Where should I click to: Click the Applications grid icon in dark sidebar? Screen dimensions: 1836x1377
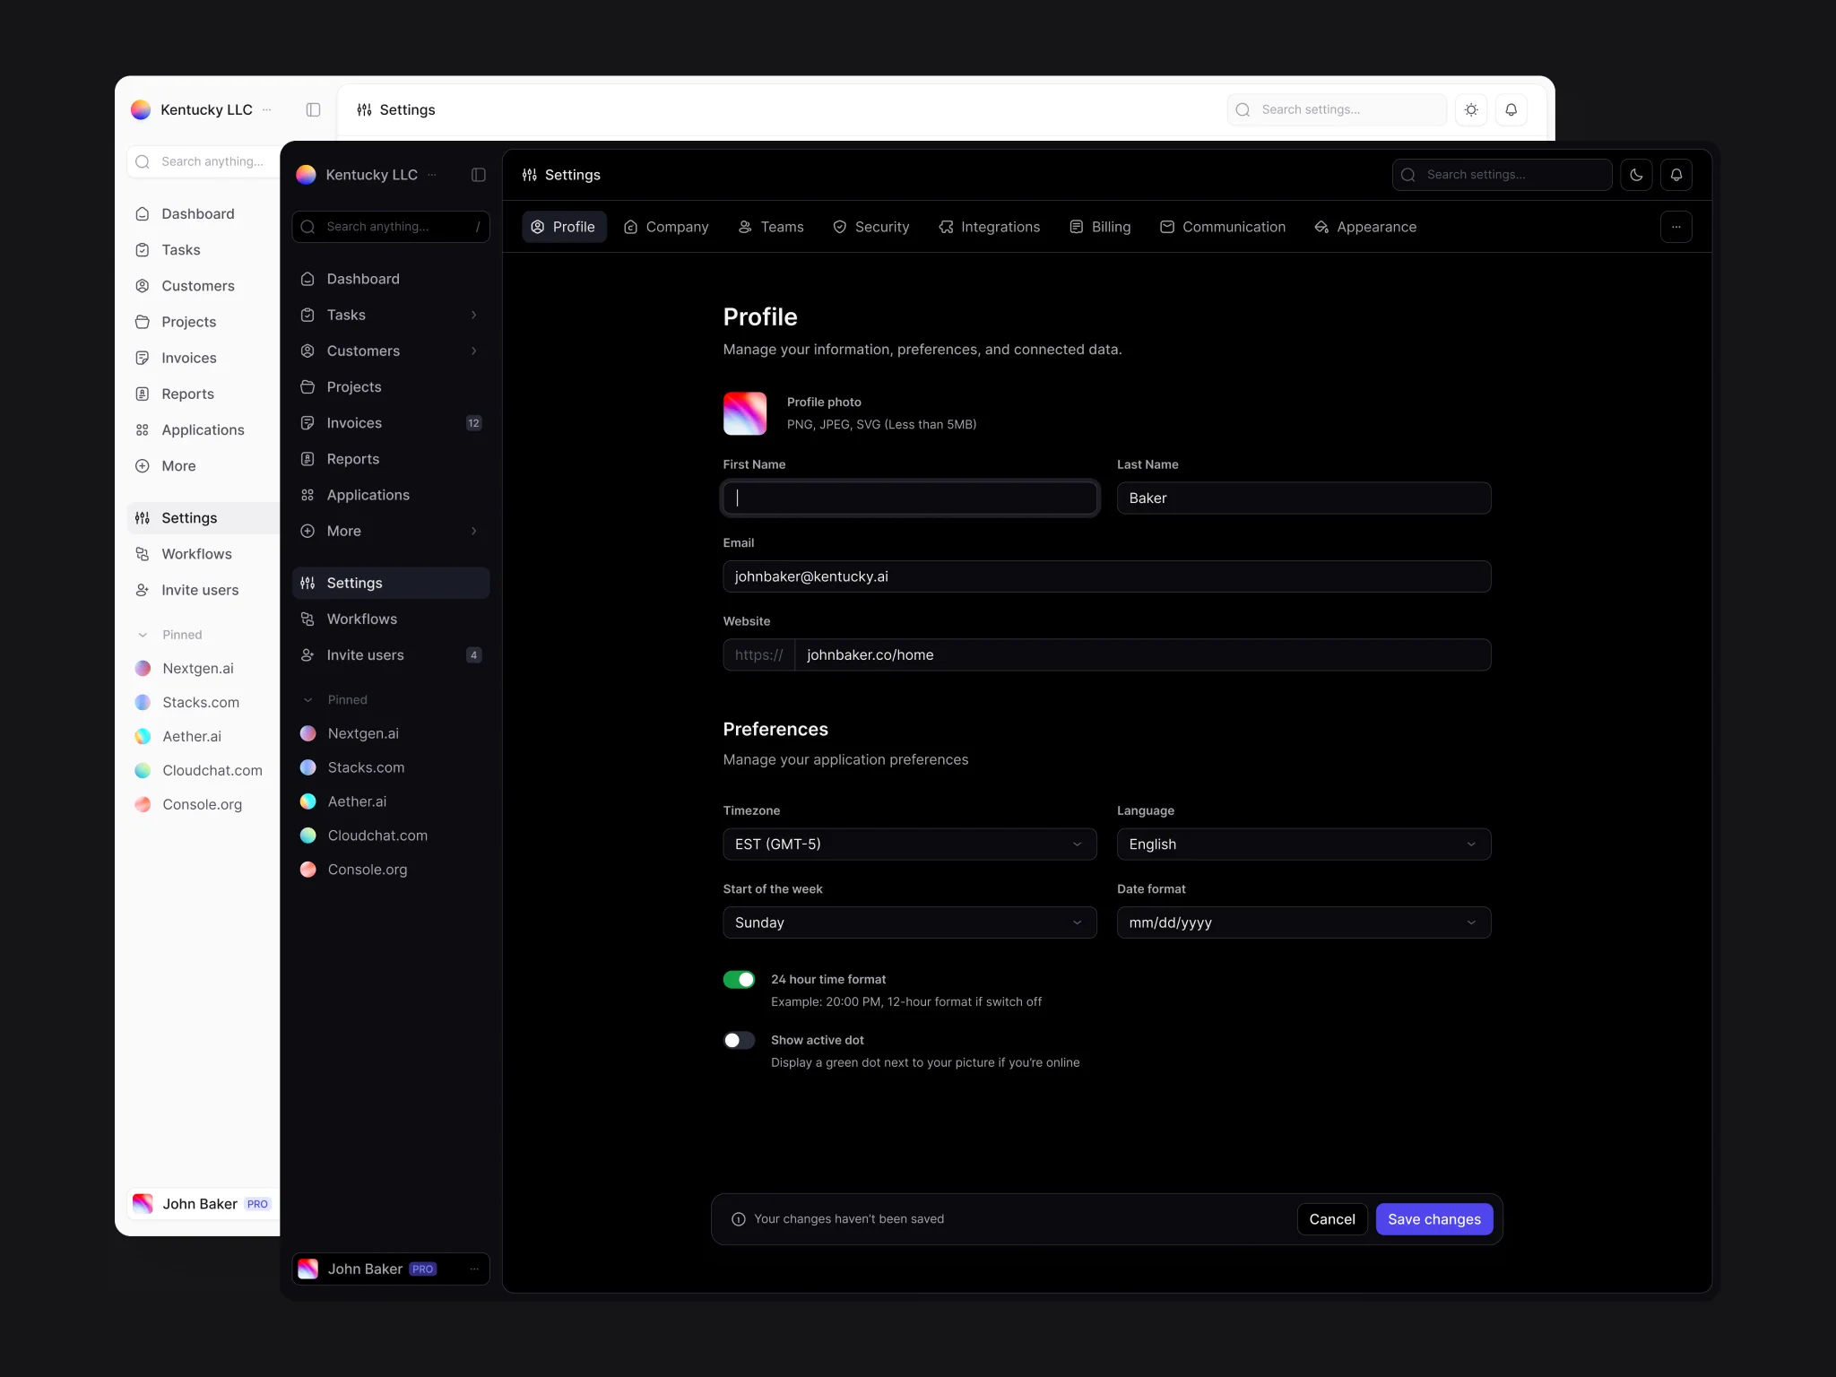[x=307, y=495]
